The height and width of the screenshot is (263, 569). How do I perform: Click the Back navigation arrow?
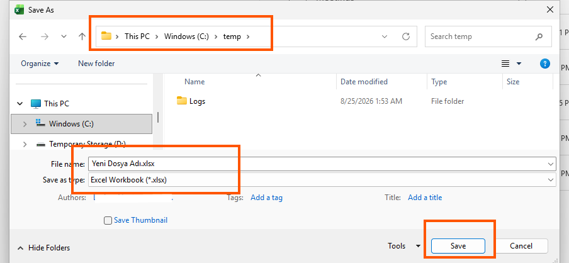point(23,36)
